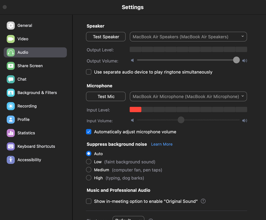The width and height of the screenshot is (266, 220).
Task: Click the Output Volume slider handle
Action: (236, 60)
